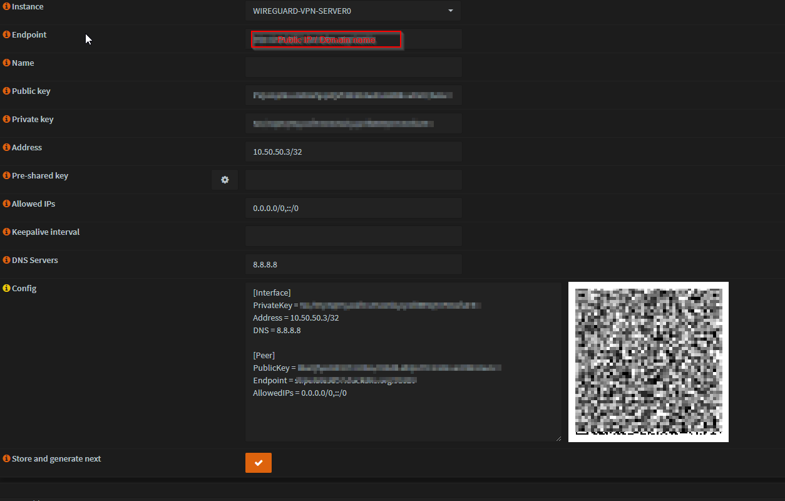Click inside the Config text area
Image resolution: width=785 pixels, height=501 pixels.
(x=403, y=413)
